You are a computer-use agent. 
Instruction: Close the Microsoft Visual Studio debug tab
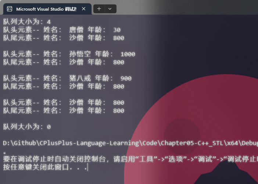coord(83,9)
